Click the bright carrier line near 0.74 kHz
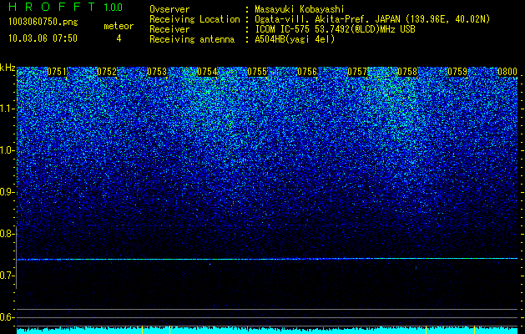The image size is (525, 334). (x=267, y=259)
